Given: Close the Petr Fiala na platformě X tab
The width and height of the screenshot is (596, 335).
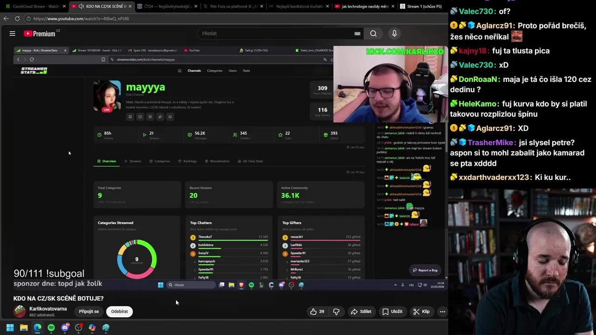Looking at the screenshot, I should [x=262, y=7].
